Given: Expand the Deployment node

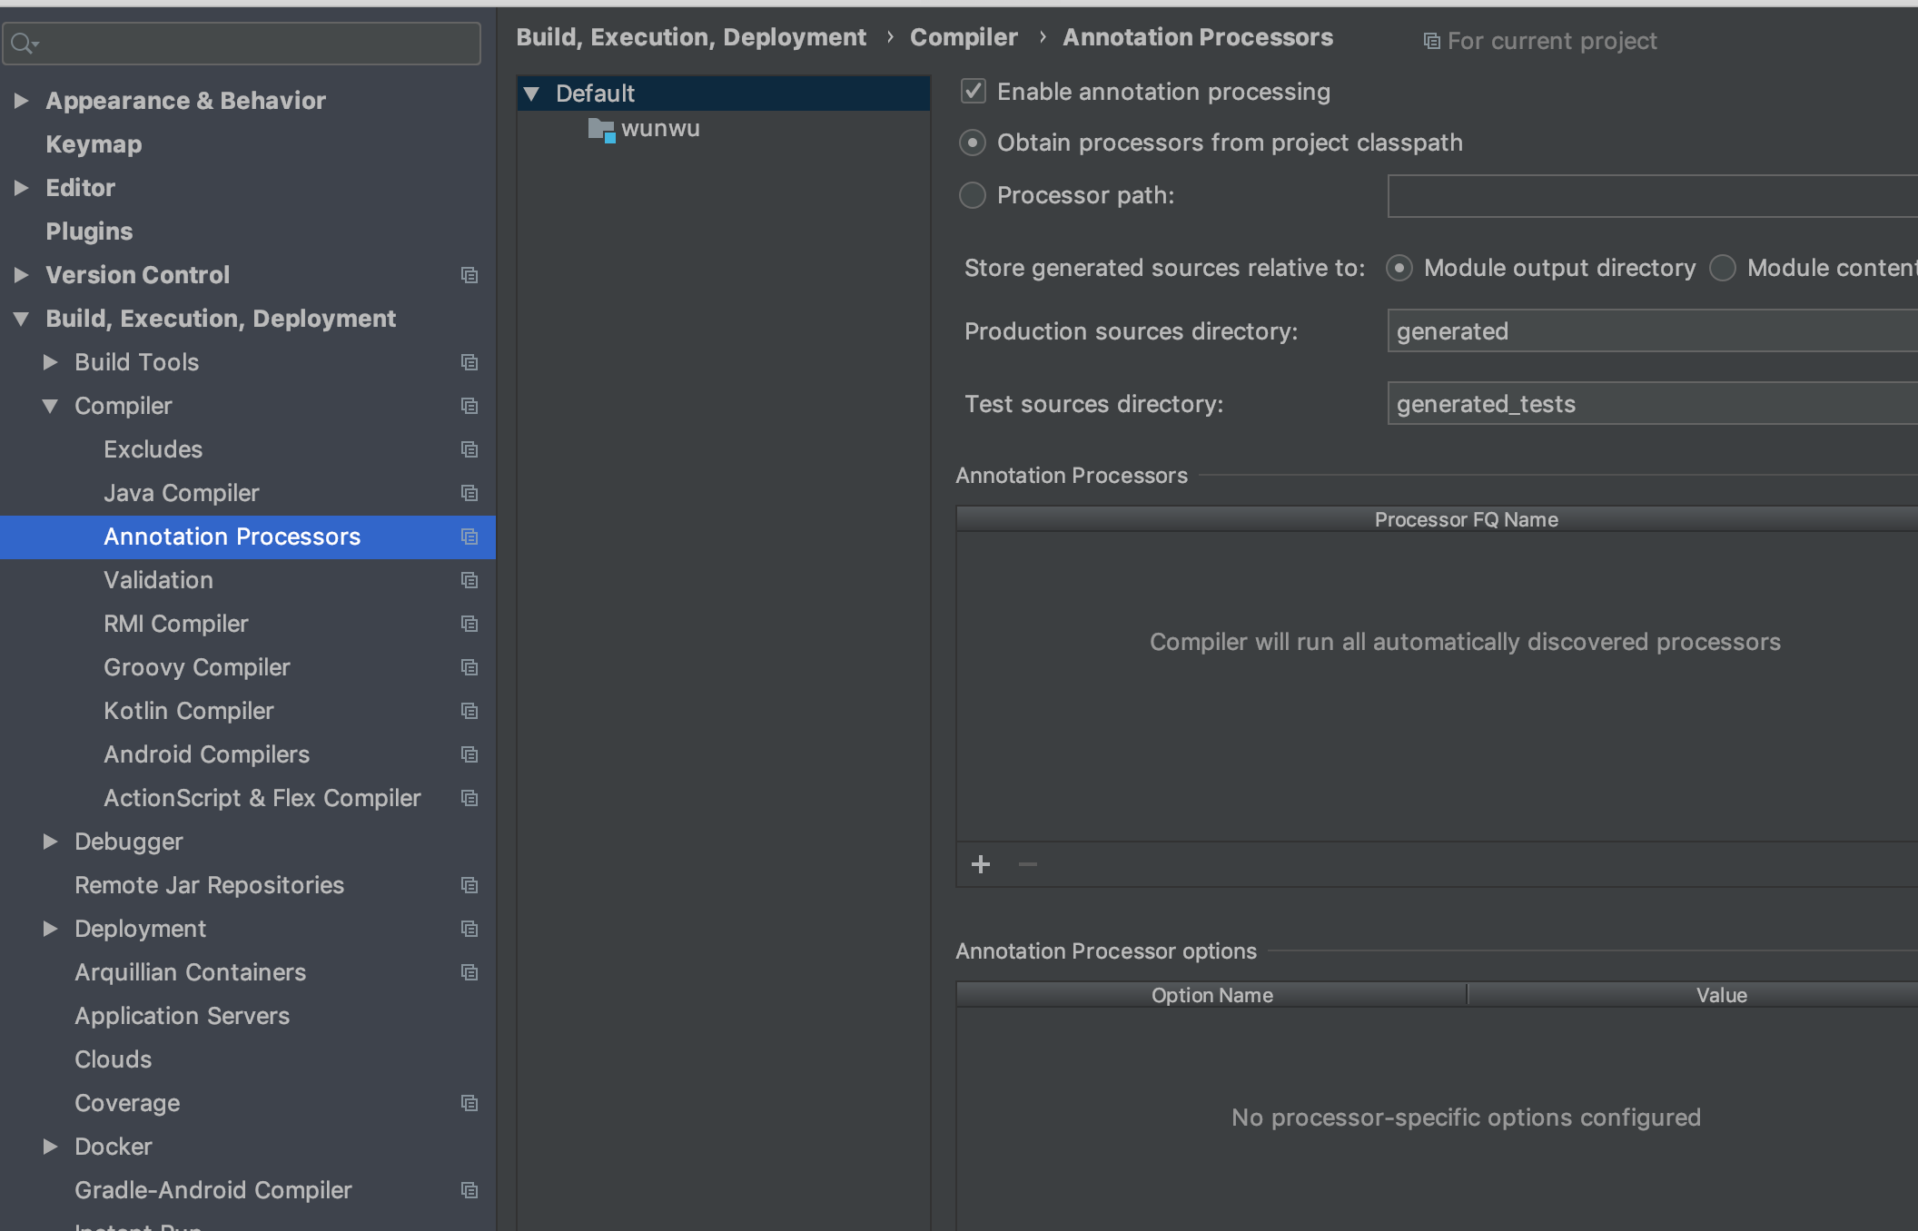Looking at the screenshot, I should click(50, 929).
